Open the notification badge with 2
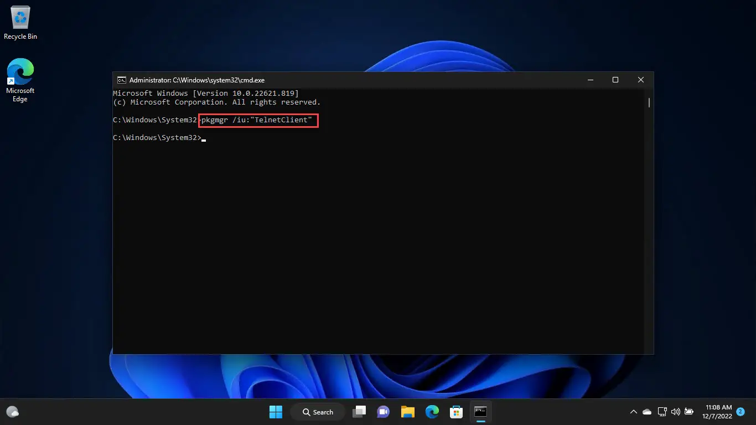This screenshot has height=425, width=756. [x=741, y=411]
